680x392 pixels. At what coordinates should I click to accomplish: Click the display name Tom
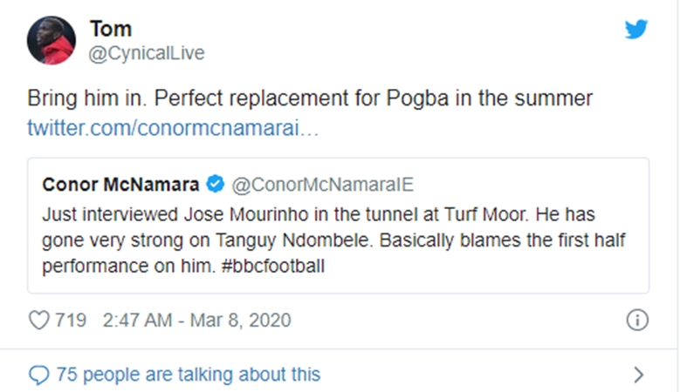[111, 29]
